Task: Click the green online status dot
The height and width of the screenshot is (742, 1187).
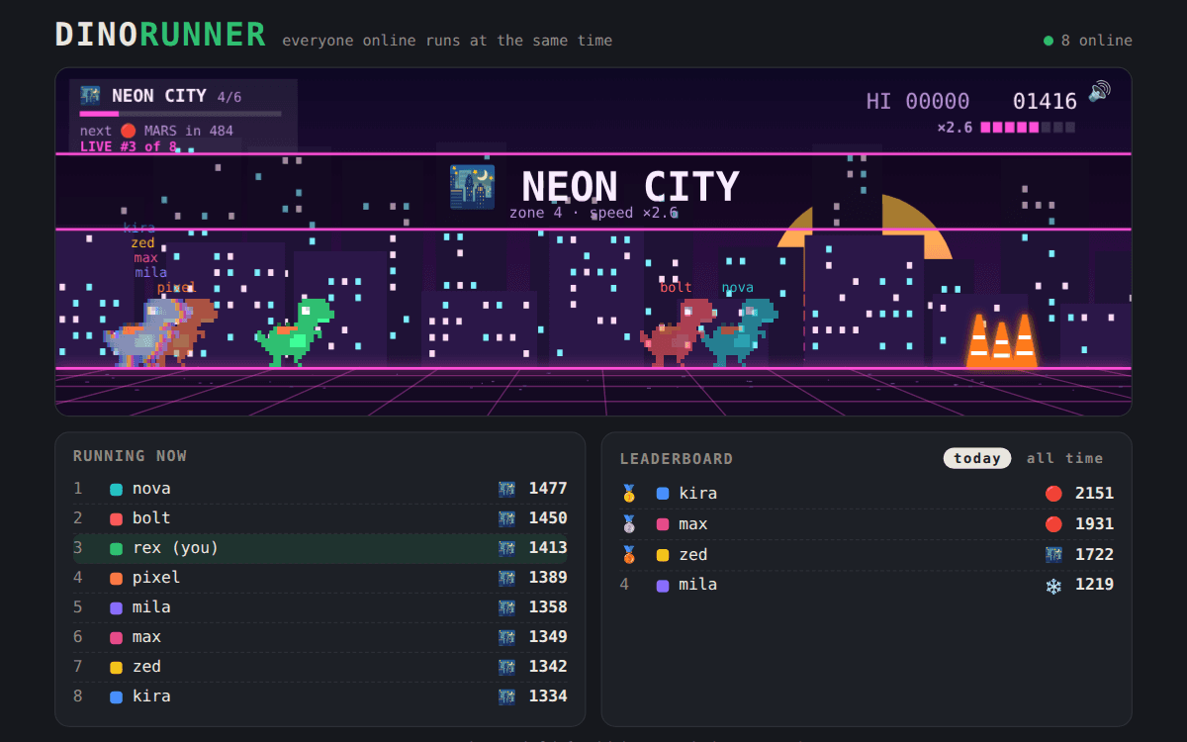Action: point(1049,41)
